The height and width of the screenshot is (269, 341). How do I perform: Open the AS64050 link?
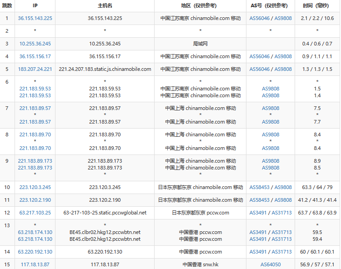pyautogui.click(x=271, y=264)
